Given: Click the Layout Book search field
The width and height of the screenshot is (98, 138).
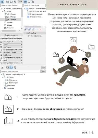Looking at the screenshot, I should pos(20,72).
